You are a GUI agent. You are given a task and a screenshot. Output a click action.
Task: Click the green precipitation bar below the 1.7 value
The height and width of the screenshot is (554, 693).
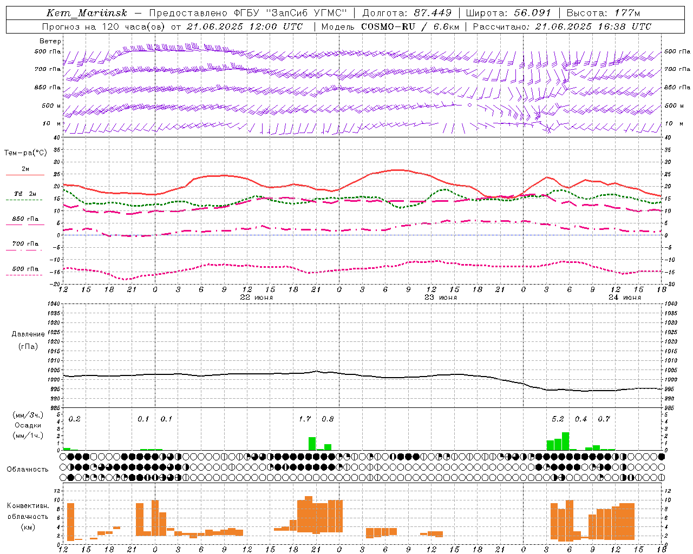[x=312, y=444]
